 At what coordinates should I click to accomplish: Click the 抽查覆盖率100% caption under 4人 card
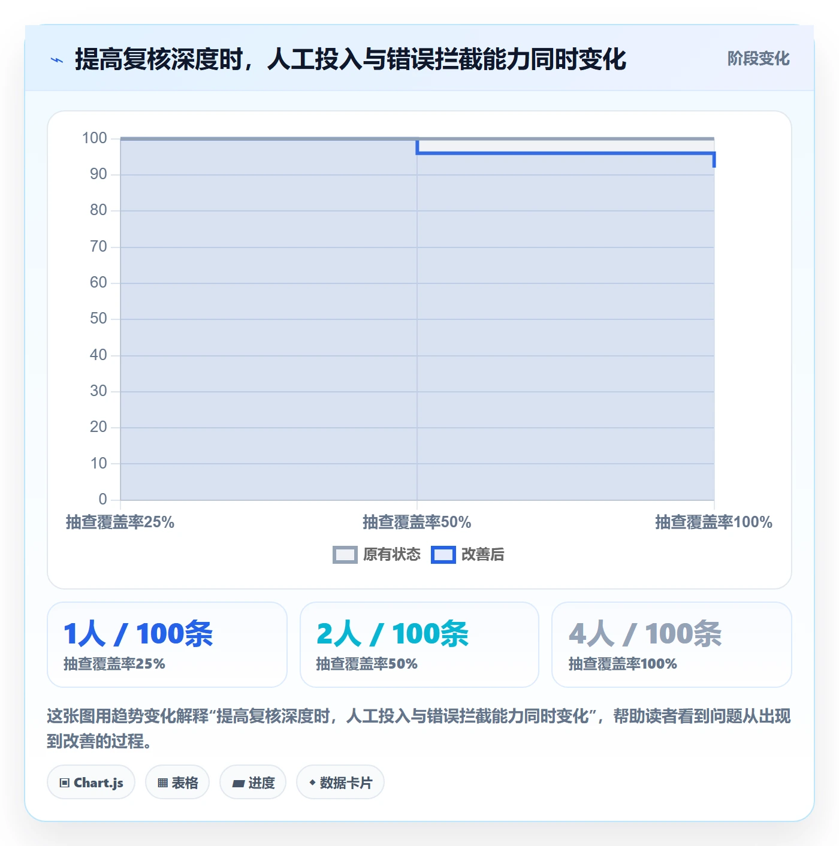(x=623, y=664)
